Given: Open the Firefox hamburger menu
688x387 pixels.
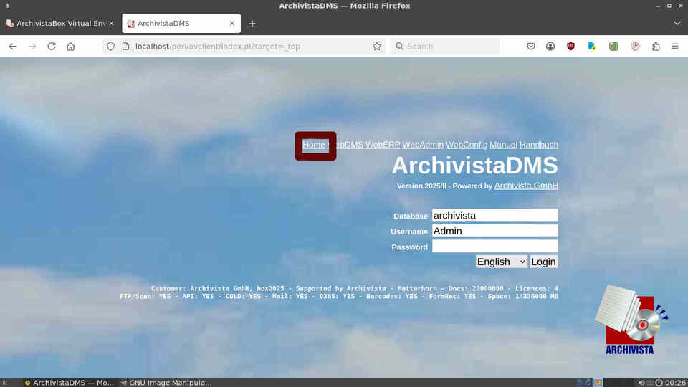Looking at the screenshot, I should pos(675,47).
